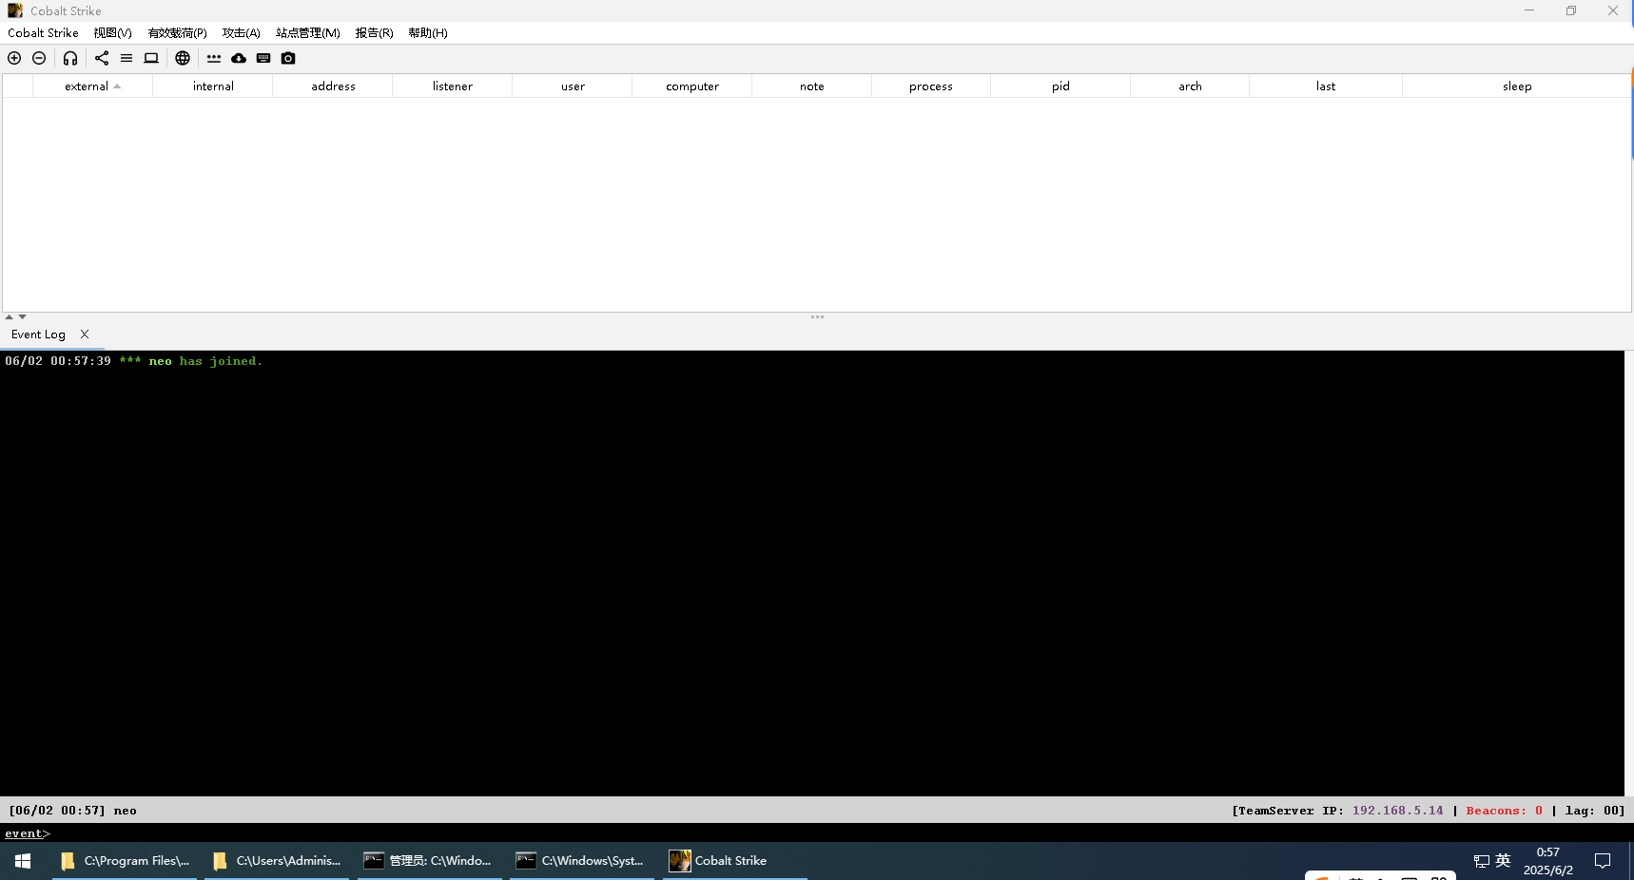Click the sleep column header
The width and height of the screenshot is (1634, 880).
(x=1517, y=86)
